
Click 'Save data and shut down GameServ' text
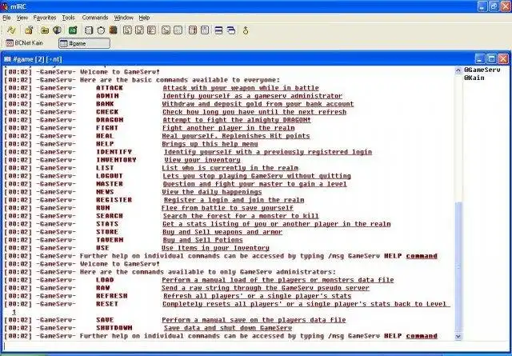pos(228,327)
